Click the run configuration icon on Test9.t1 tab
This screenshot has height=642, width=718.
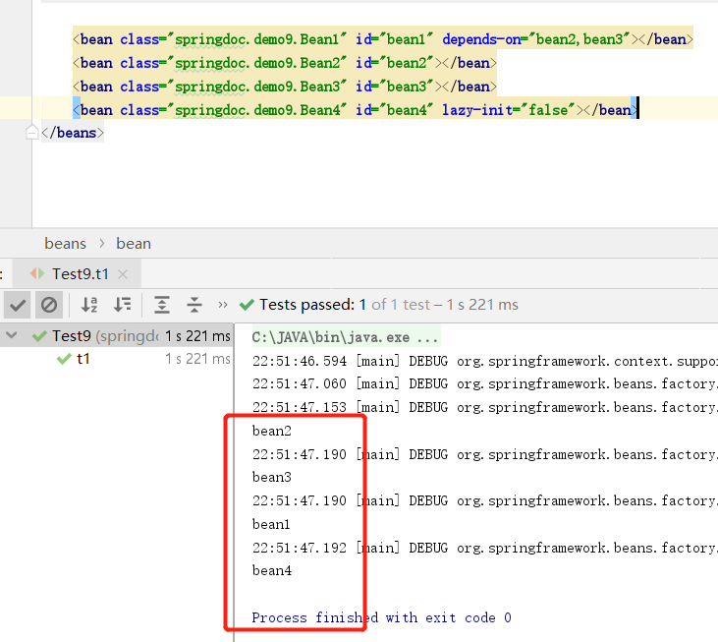(x=37, y=274)
